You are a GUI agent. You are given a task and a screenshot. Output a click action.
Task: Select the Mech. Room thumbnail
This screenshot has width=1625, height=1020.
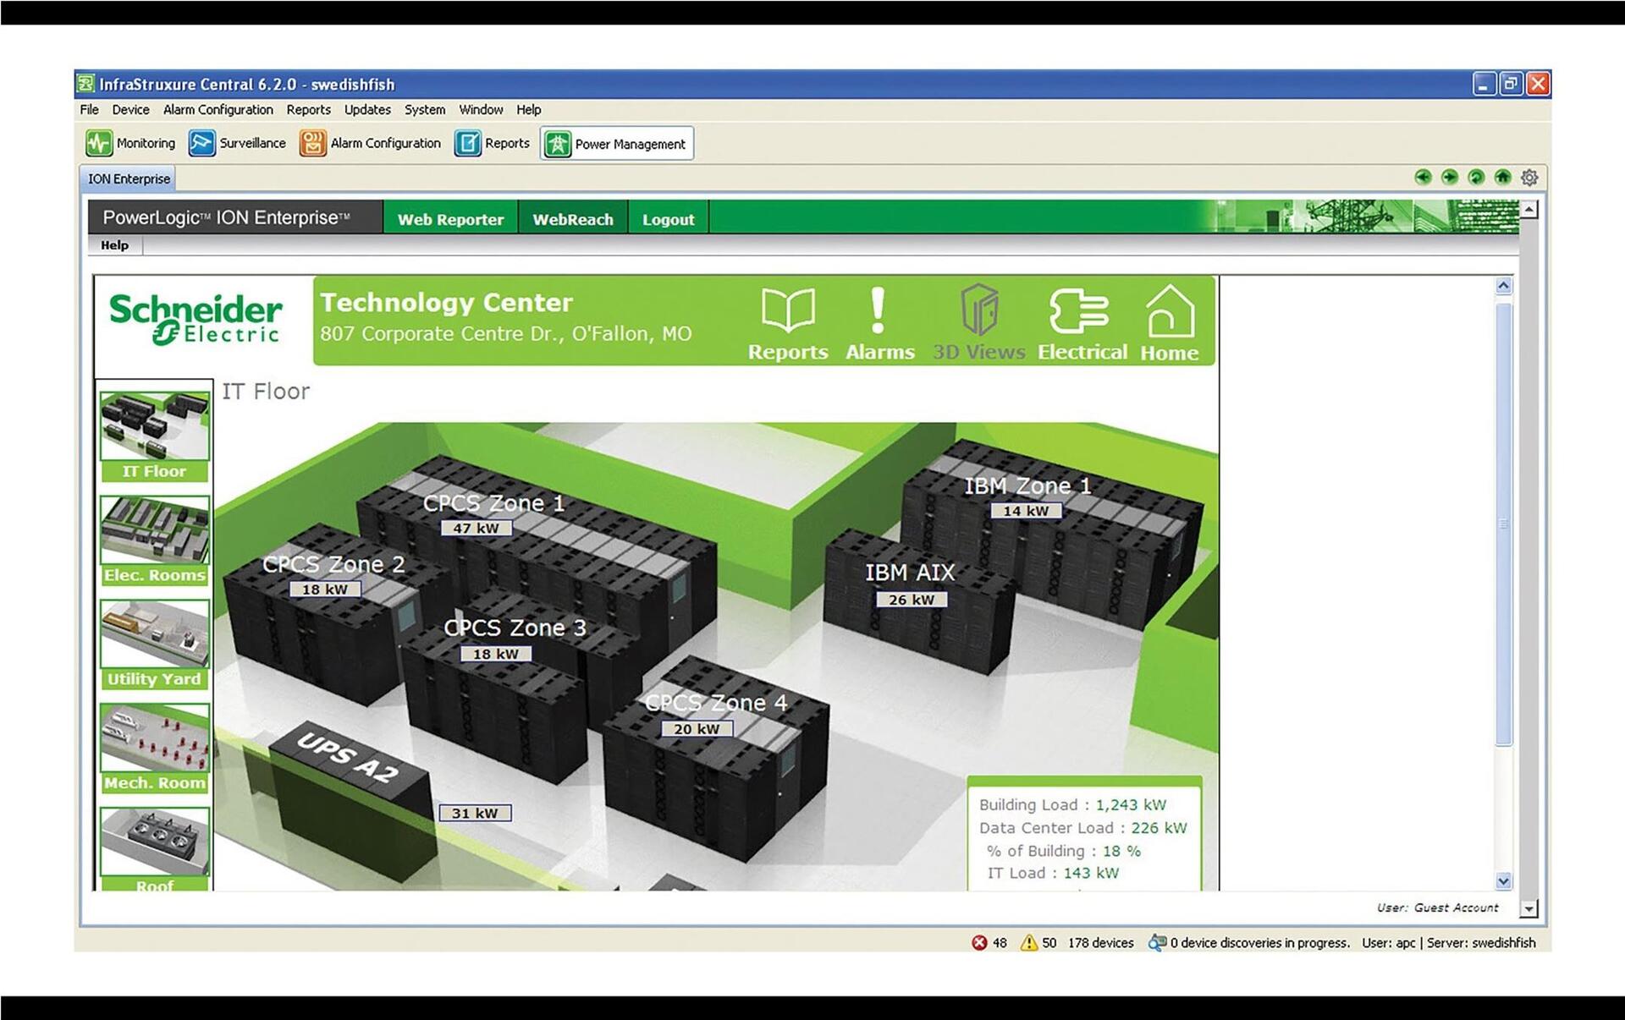[x=154, y=749]
